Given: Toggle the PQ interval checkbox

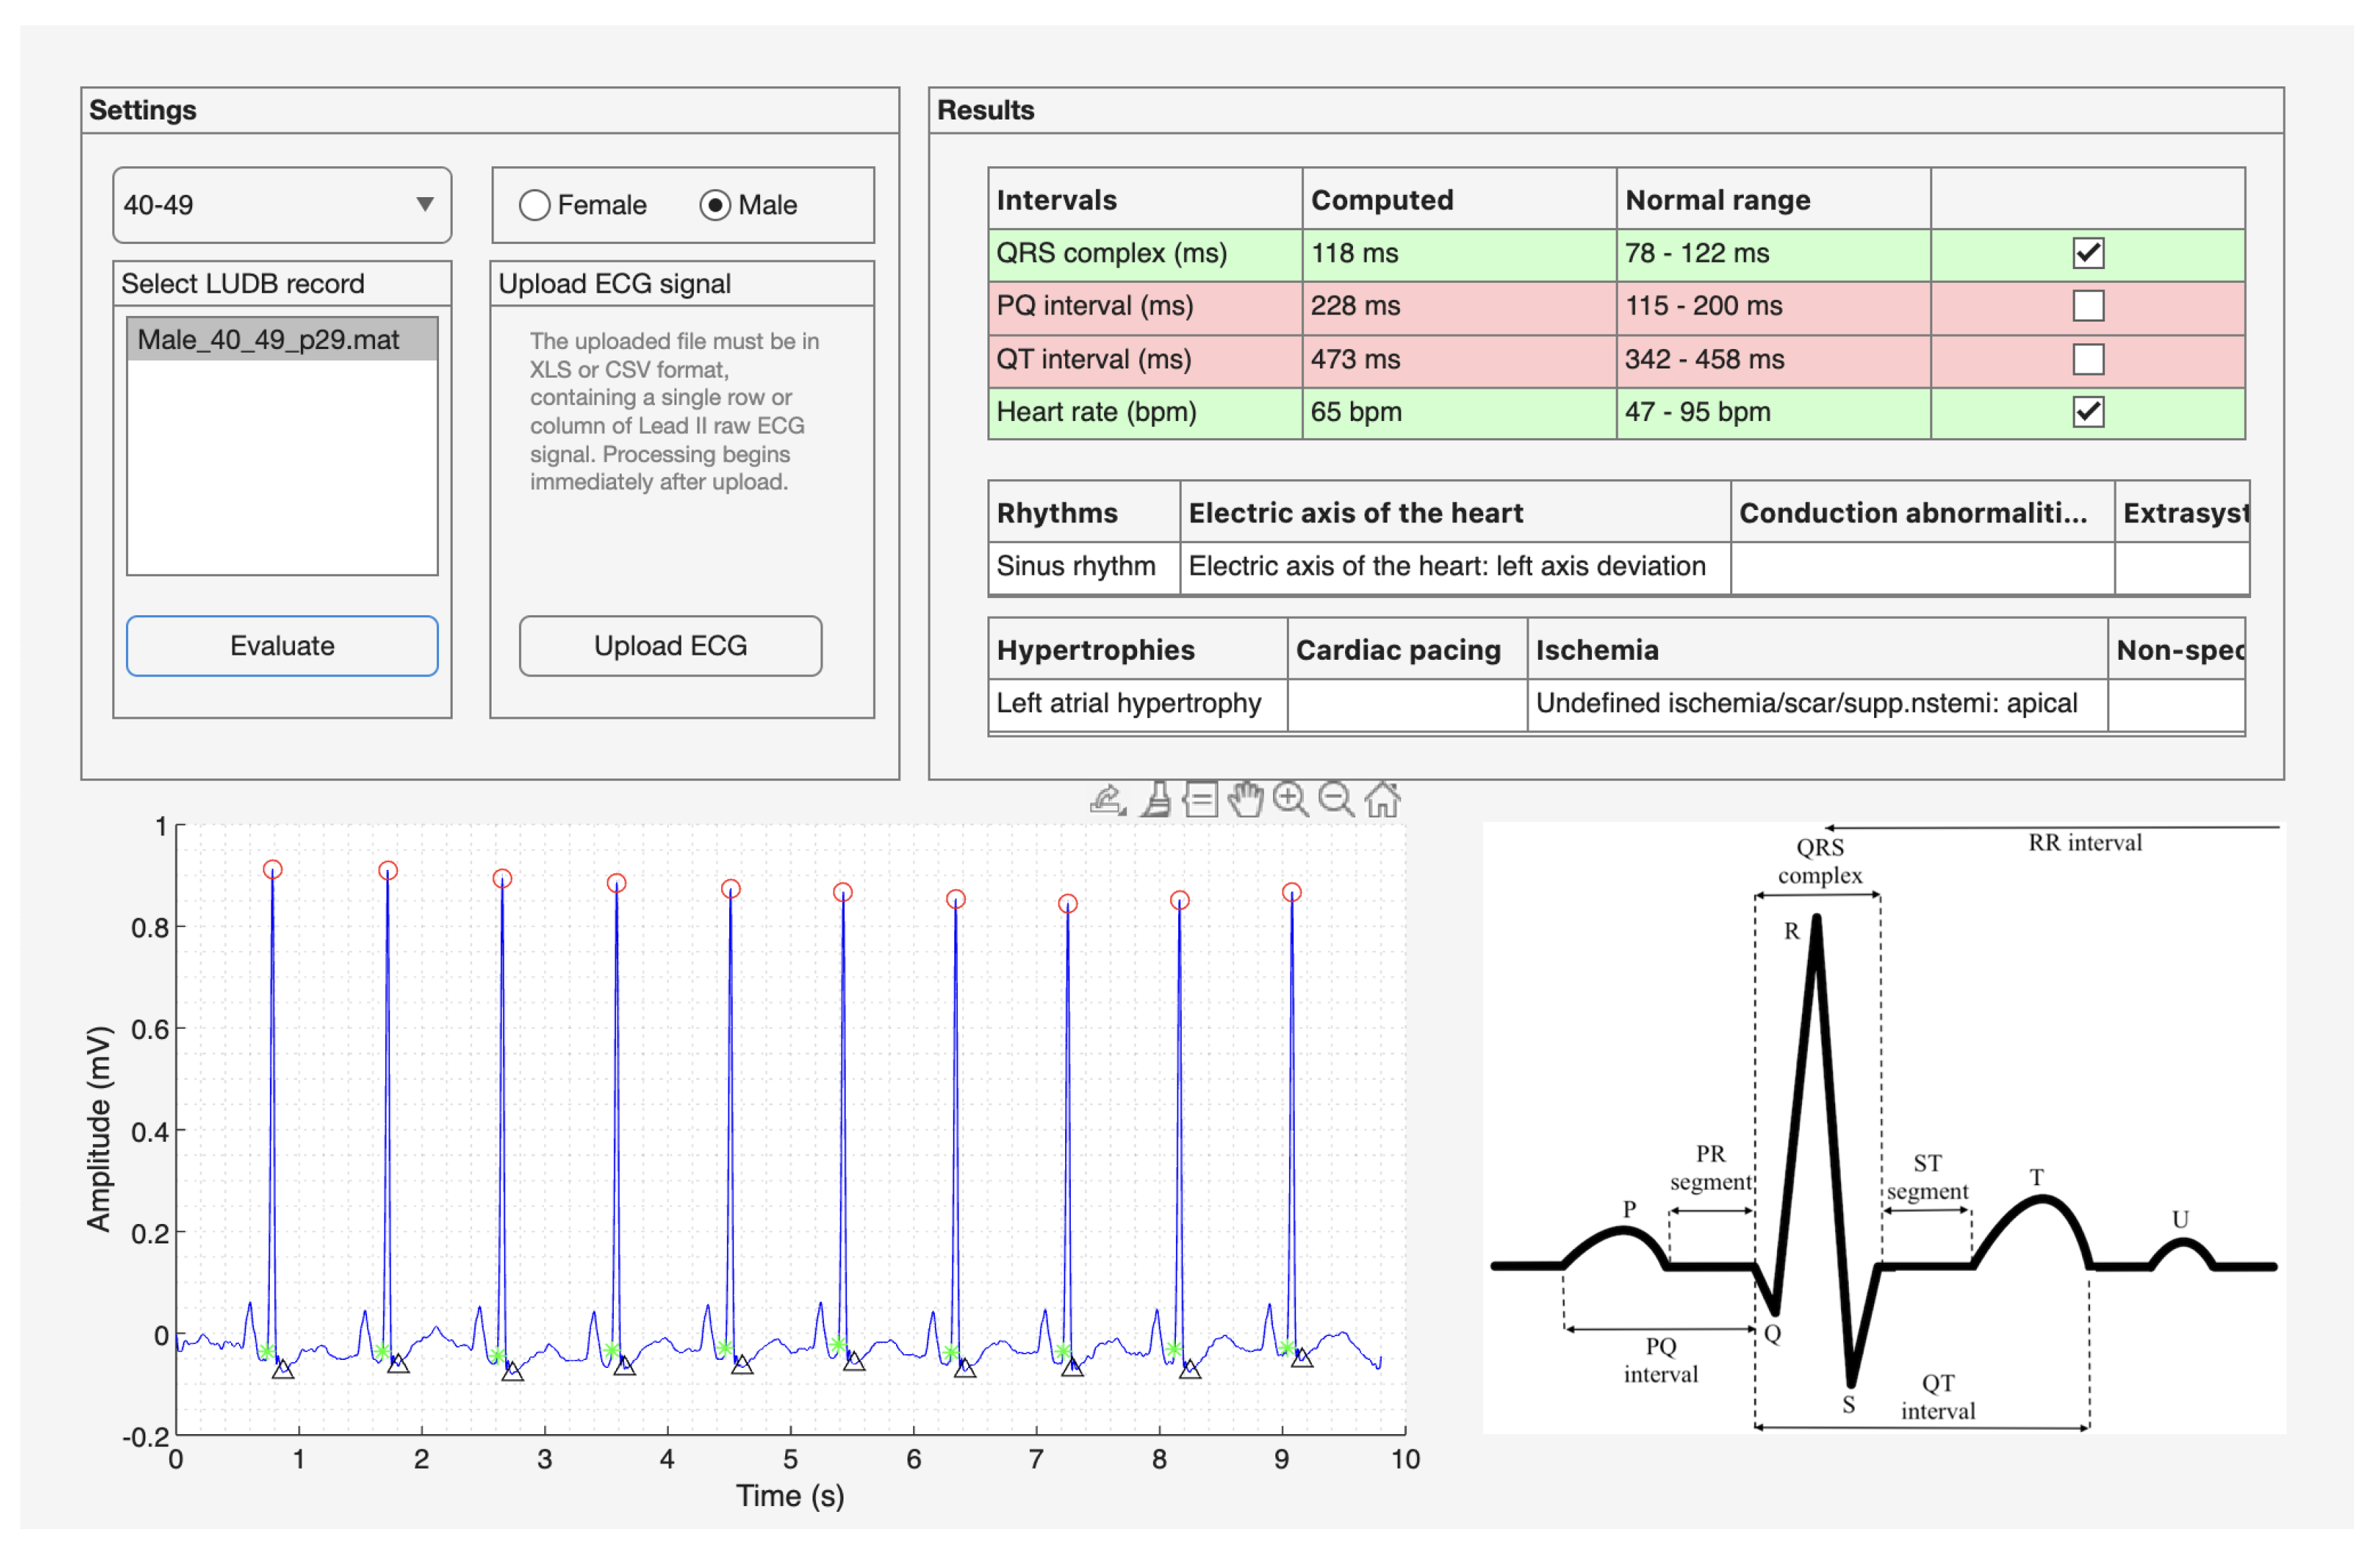Looking at the screenshot, I should point(2088,306).
